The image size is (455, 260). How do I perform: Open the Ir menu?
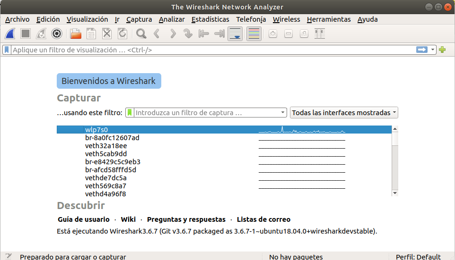(117, 19)
